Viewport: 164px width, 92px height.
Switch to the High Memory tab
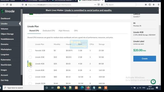[64, 31]
